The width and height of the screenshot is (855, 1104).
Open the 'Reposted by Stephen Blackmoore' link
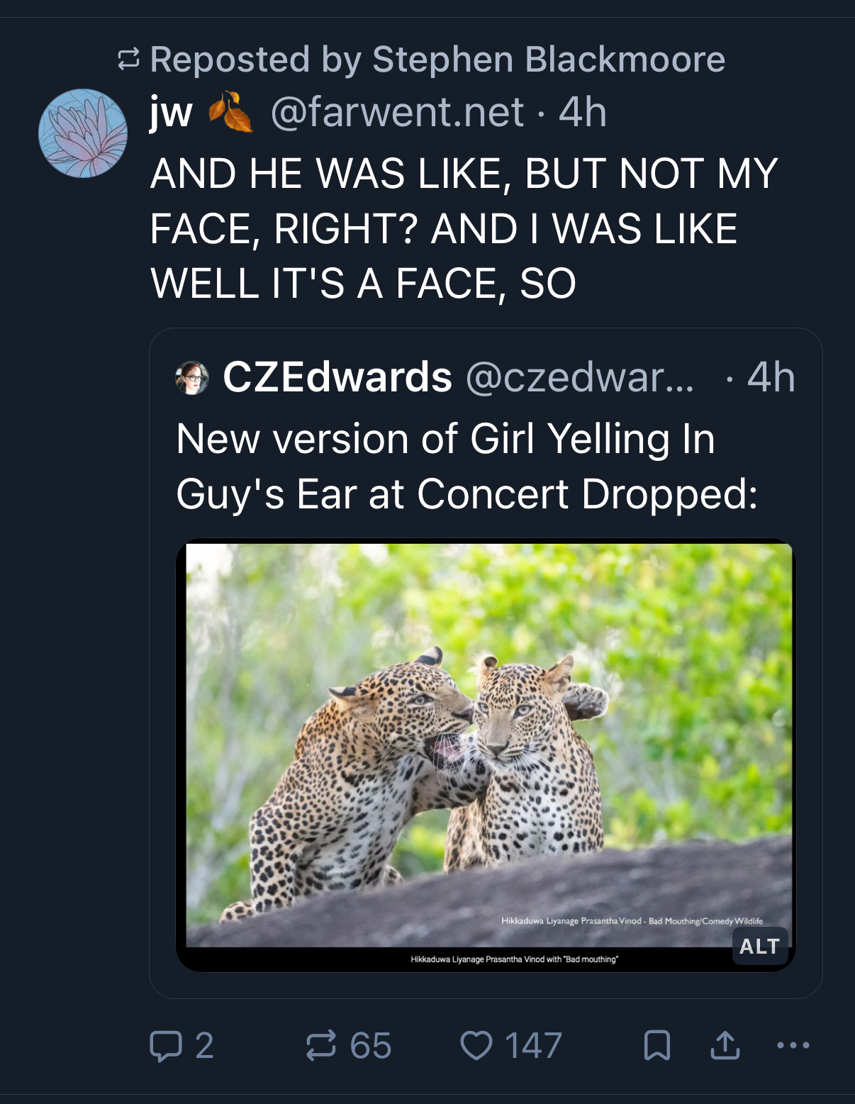coord(437,60)
